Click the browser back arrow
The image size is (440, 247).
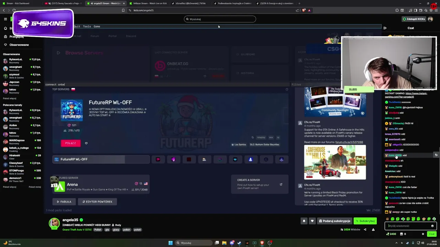click(x=4, y=10)
